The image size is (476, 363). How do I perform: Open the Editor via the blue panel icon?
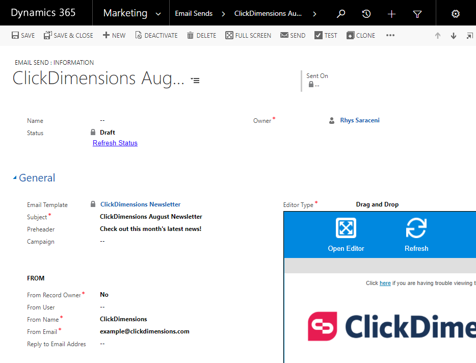coord(346,228)
